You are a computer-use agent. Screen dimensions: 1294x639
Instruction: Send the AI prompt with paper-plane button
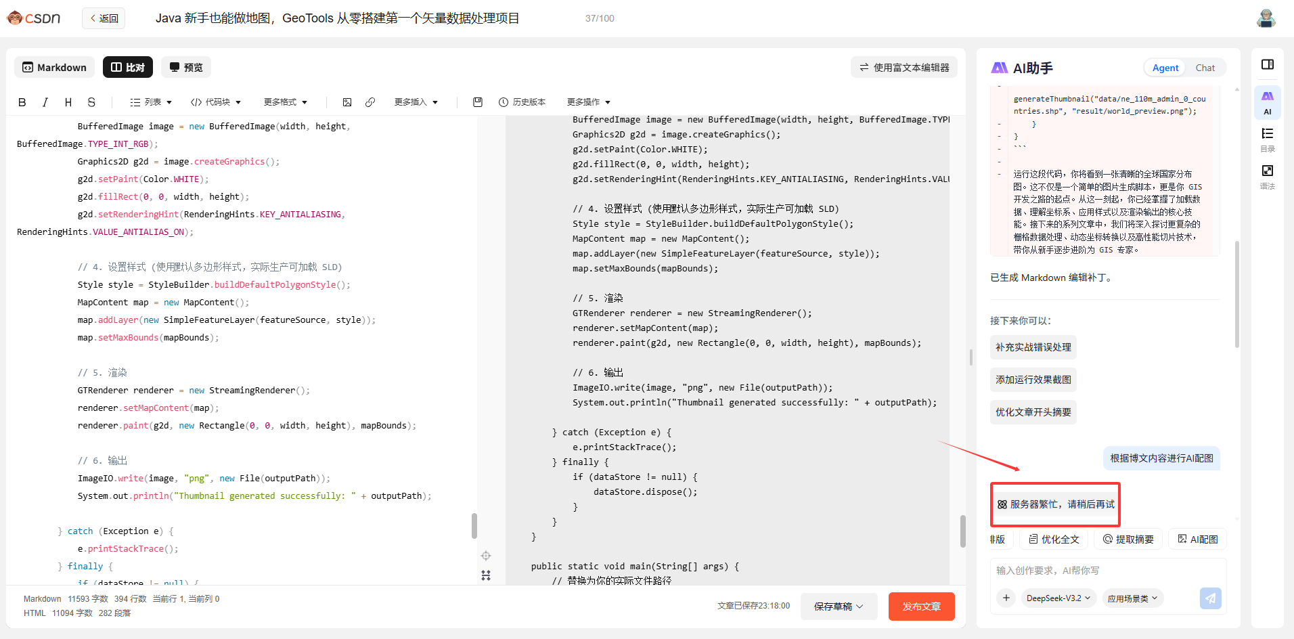(x=1211, y=598)
